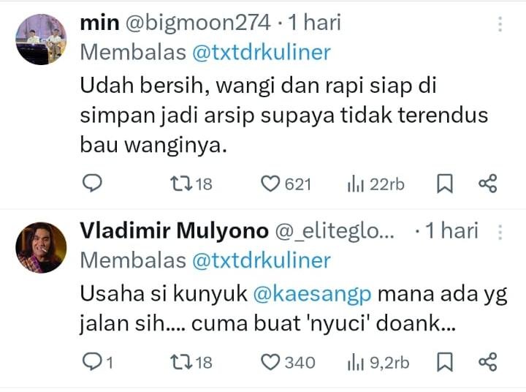The width and height of the screenshot is (526, 392).
Task: View analytics showing 22rb views
Action: tap(356, 184)
